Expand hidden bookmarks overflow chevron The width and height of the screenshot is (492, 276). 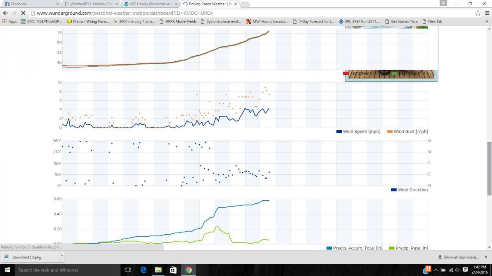(487, 21)
